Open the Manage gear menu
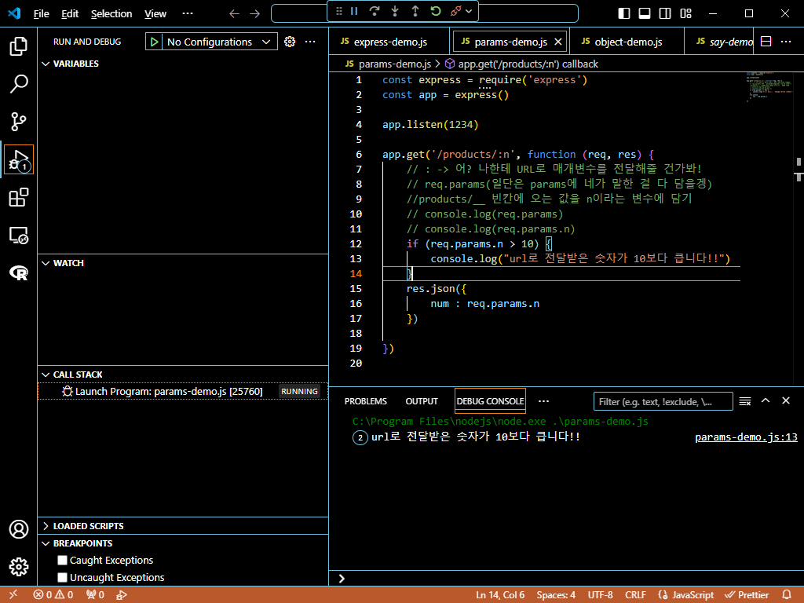The height and width of the screenshot is (603, 804). pos(19,567)
